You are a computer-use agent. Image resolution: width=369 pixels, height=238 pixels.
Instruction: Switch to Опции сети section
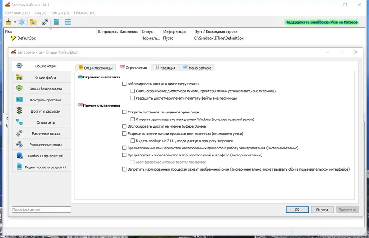pos(42,122)
